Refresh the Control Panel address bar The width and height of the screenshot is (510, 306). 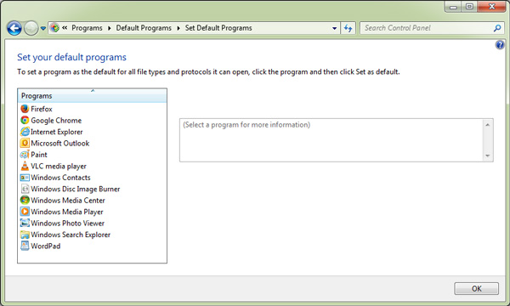348,28
